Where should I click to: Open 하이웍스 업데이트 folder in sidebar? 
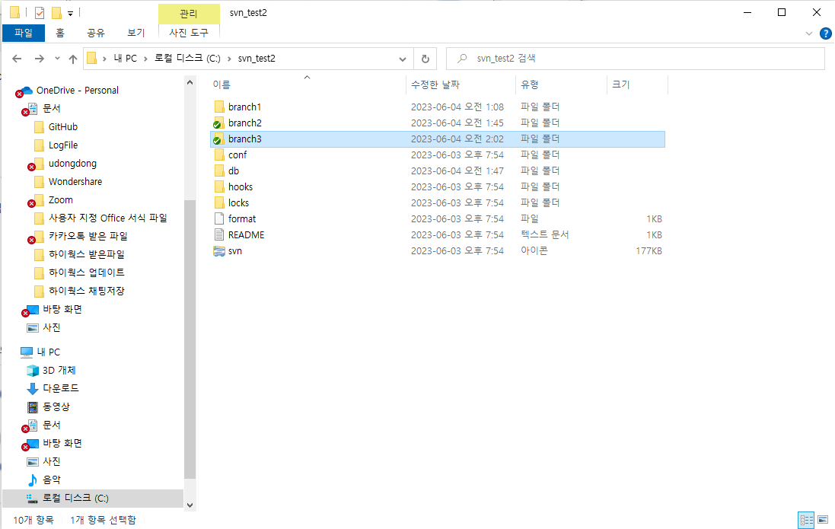click(86, 272)
